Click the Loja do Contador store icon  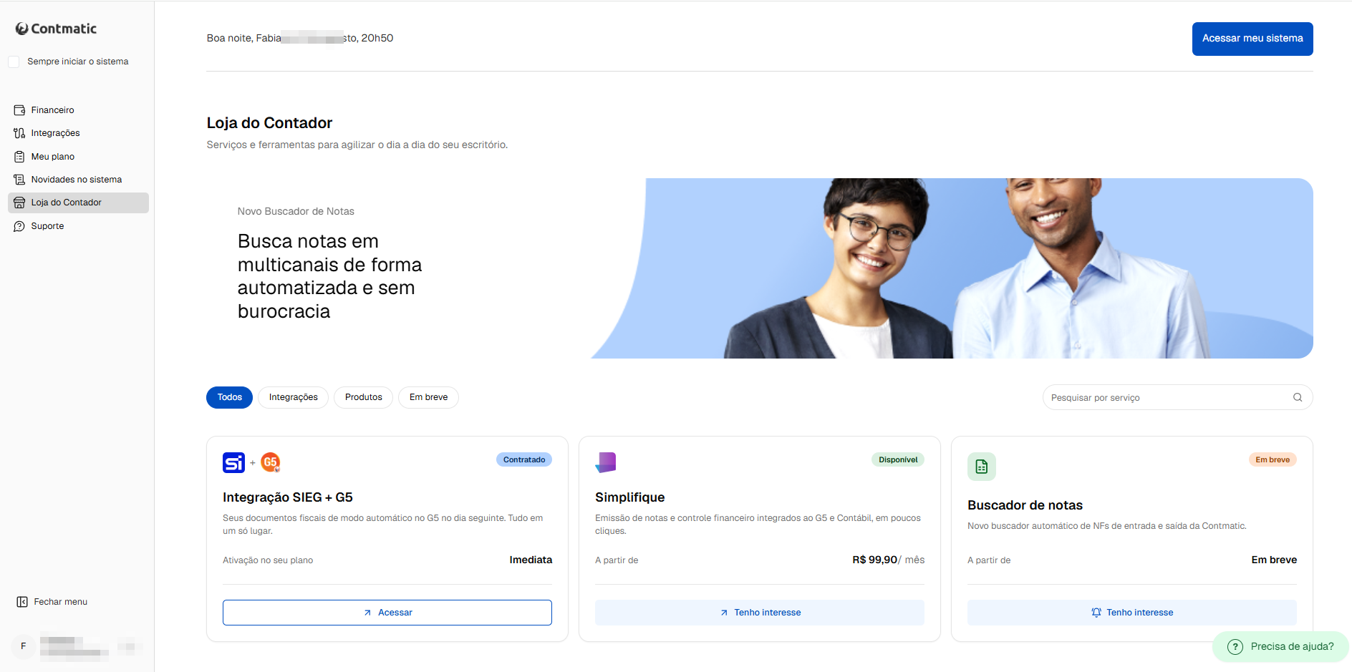tap(19, 203)
